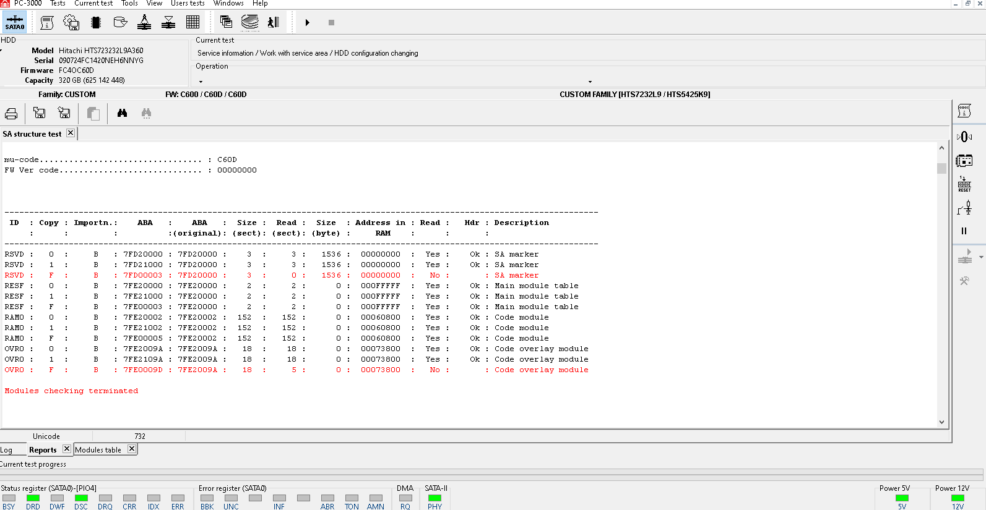The width and height of the screenshot is (986, 510).
Task: Click the first save report floppy icon
Action: pos(39,113)
